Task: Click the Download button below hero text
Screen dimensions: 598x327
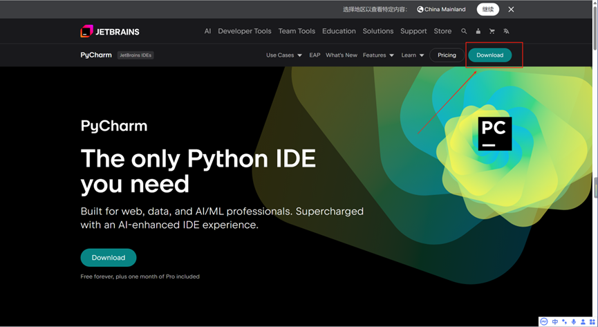Action: tap(109, 258)
